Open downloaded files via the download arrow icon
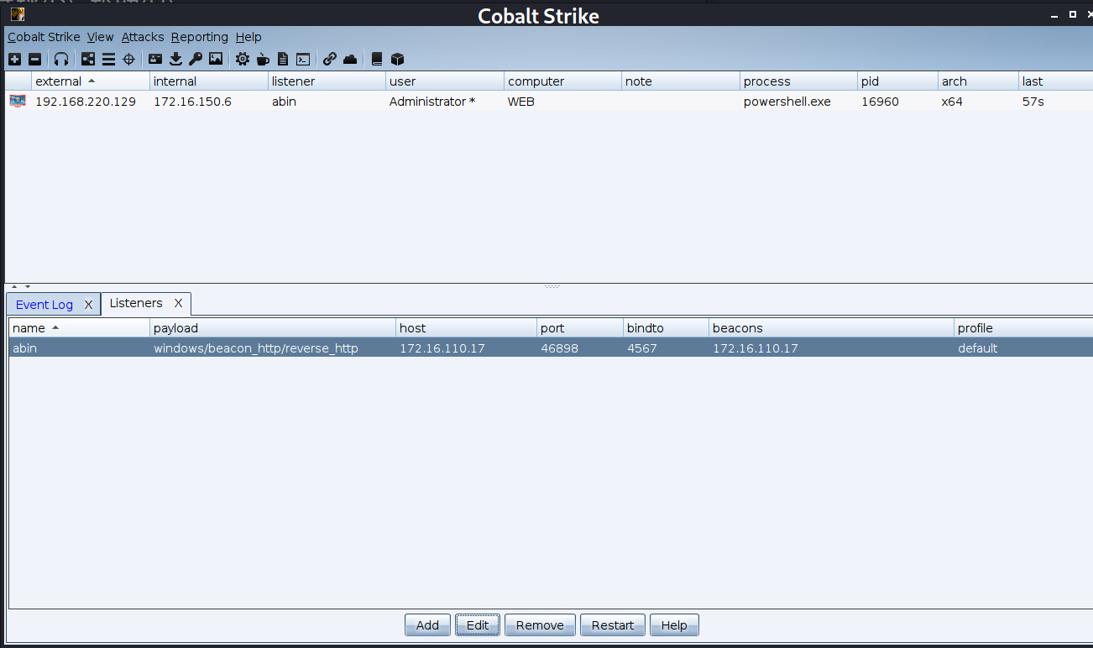 coord(175,59)
